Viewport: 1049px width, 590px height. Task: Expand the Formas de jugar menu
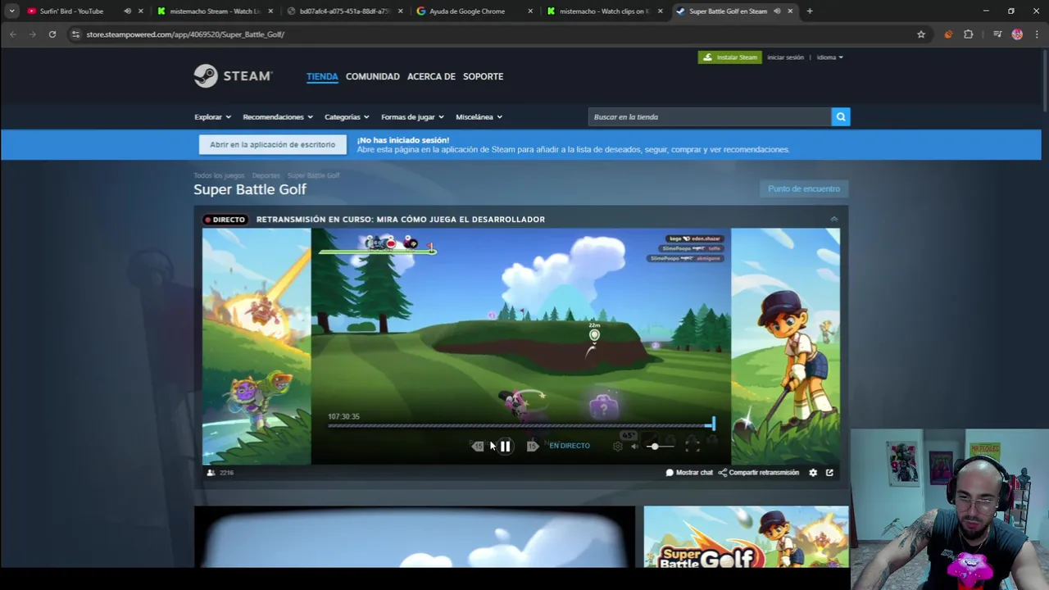coord(412,117)
